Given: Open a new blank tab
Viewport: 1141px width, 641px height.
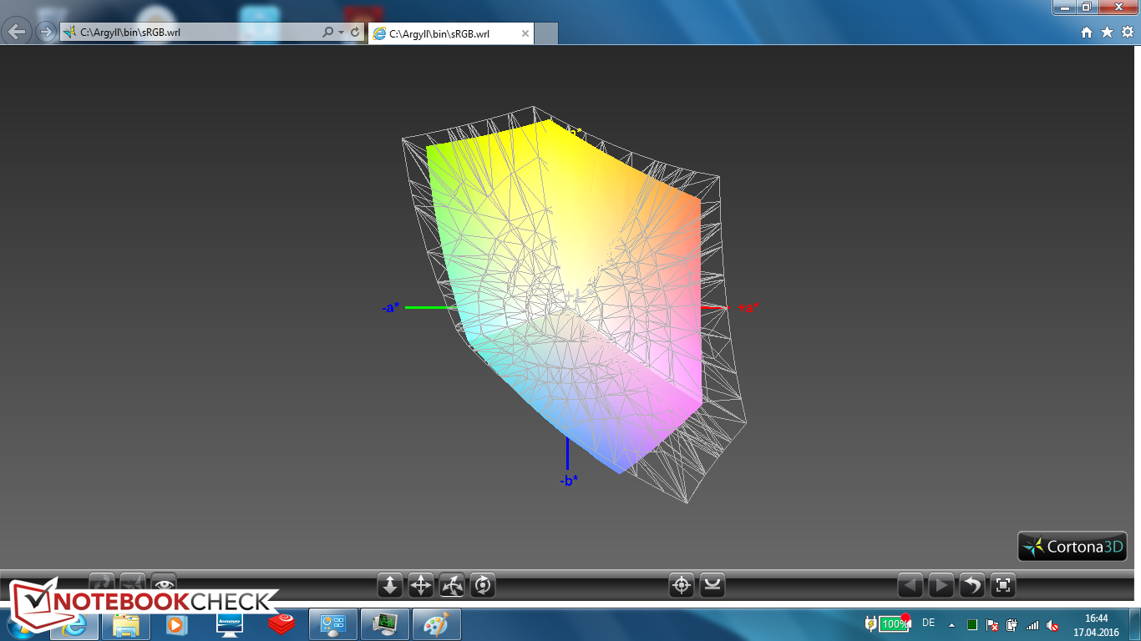Looking at the screenshot, I should 545,34.
